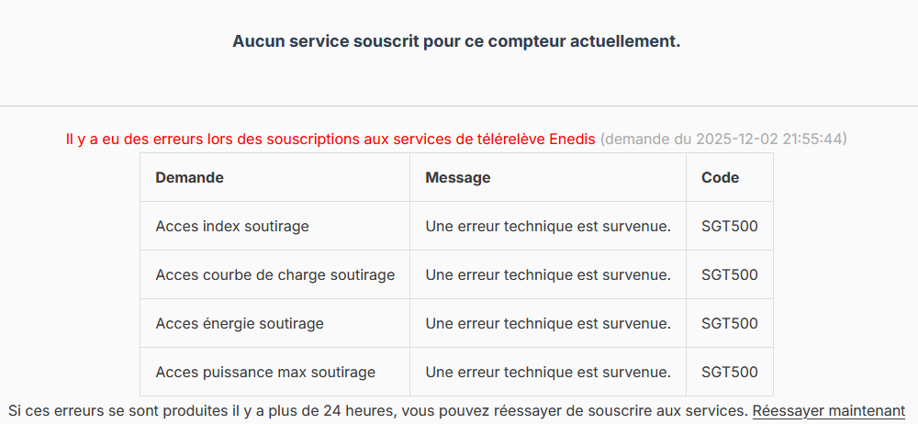This screenshot has height=424, width=918.
Task: Click the SGT500 code in puissance max row
Action: 730,373
